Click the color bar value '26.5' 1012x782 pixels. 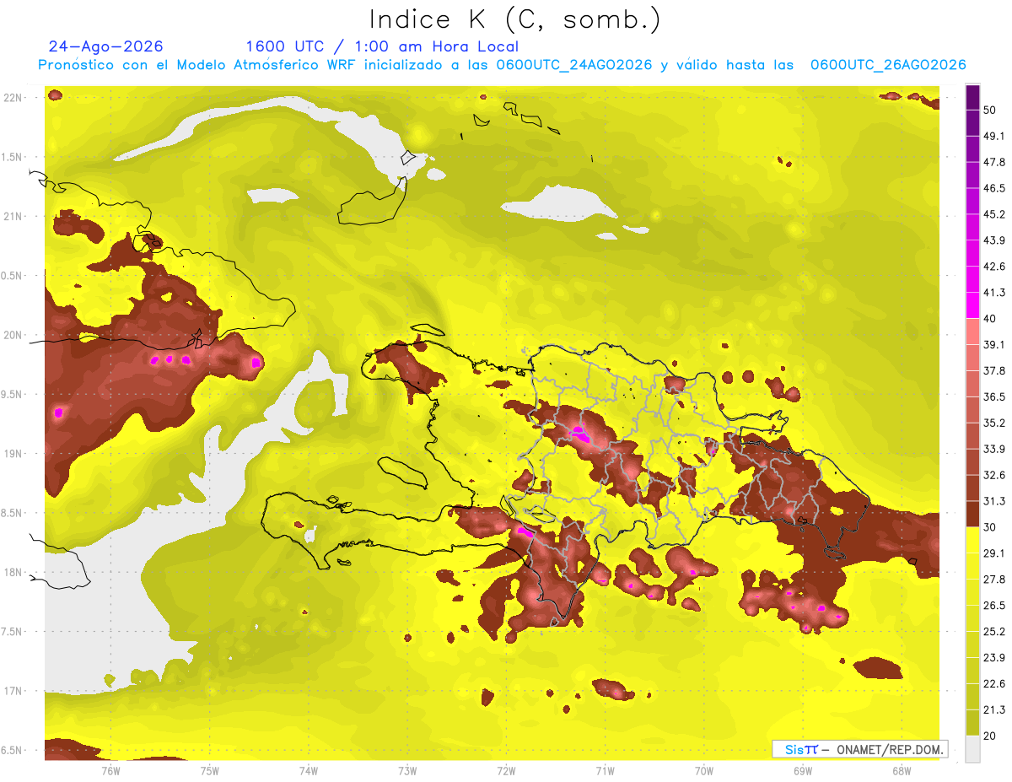pos(994,606)
